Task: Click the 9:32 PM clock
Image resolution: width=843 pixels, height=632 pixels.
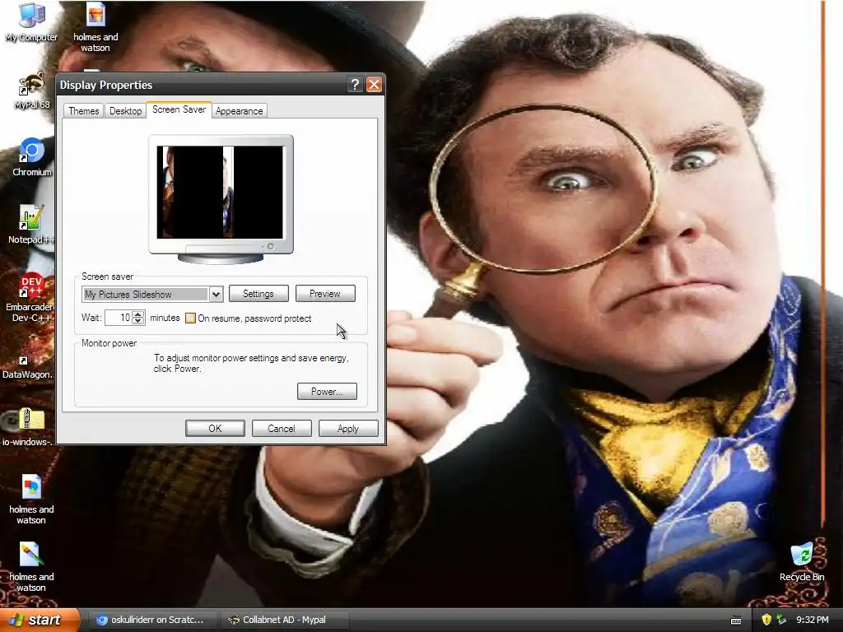Action: coord(813,620)
